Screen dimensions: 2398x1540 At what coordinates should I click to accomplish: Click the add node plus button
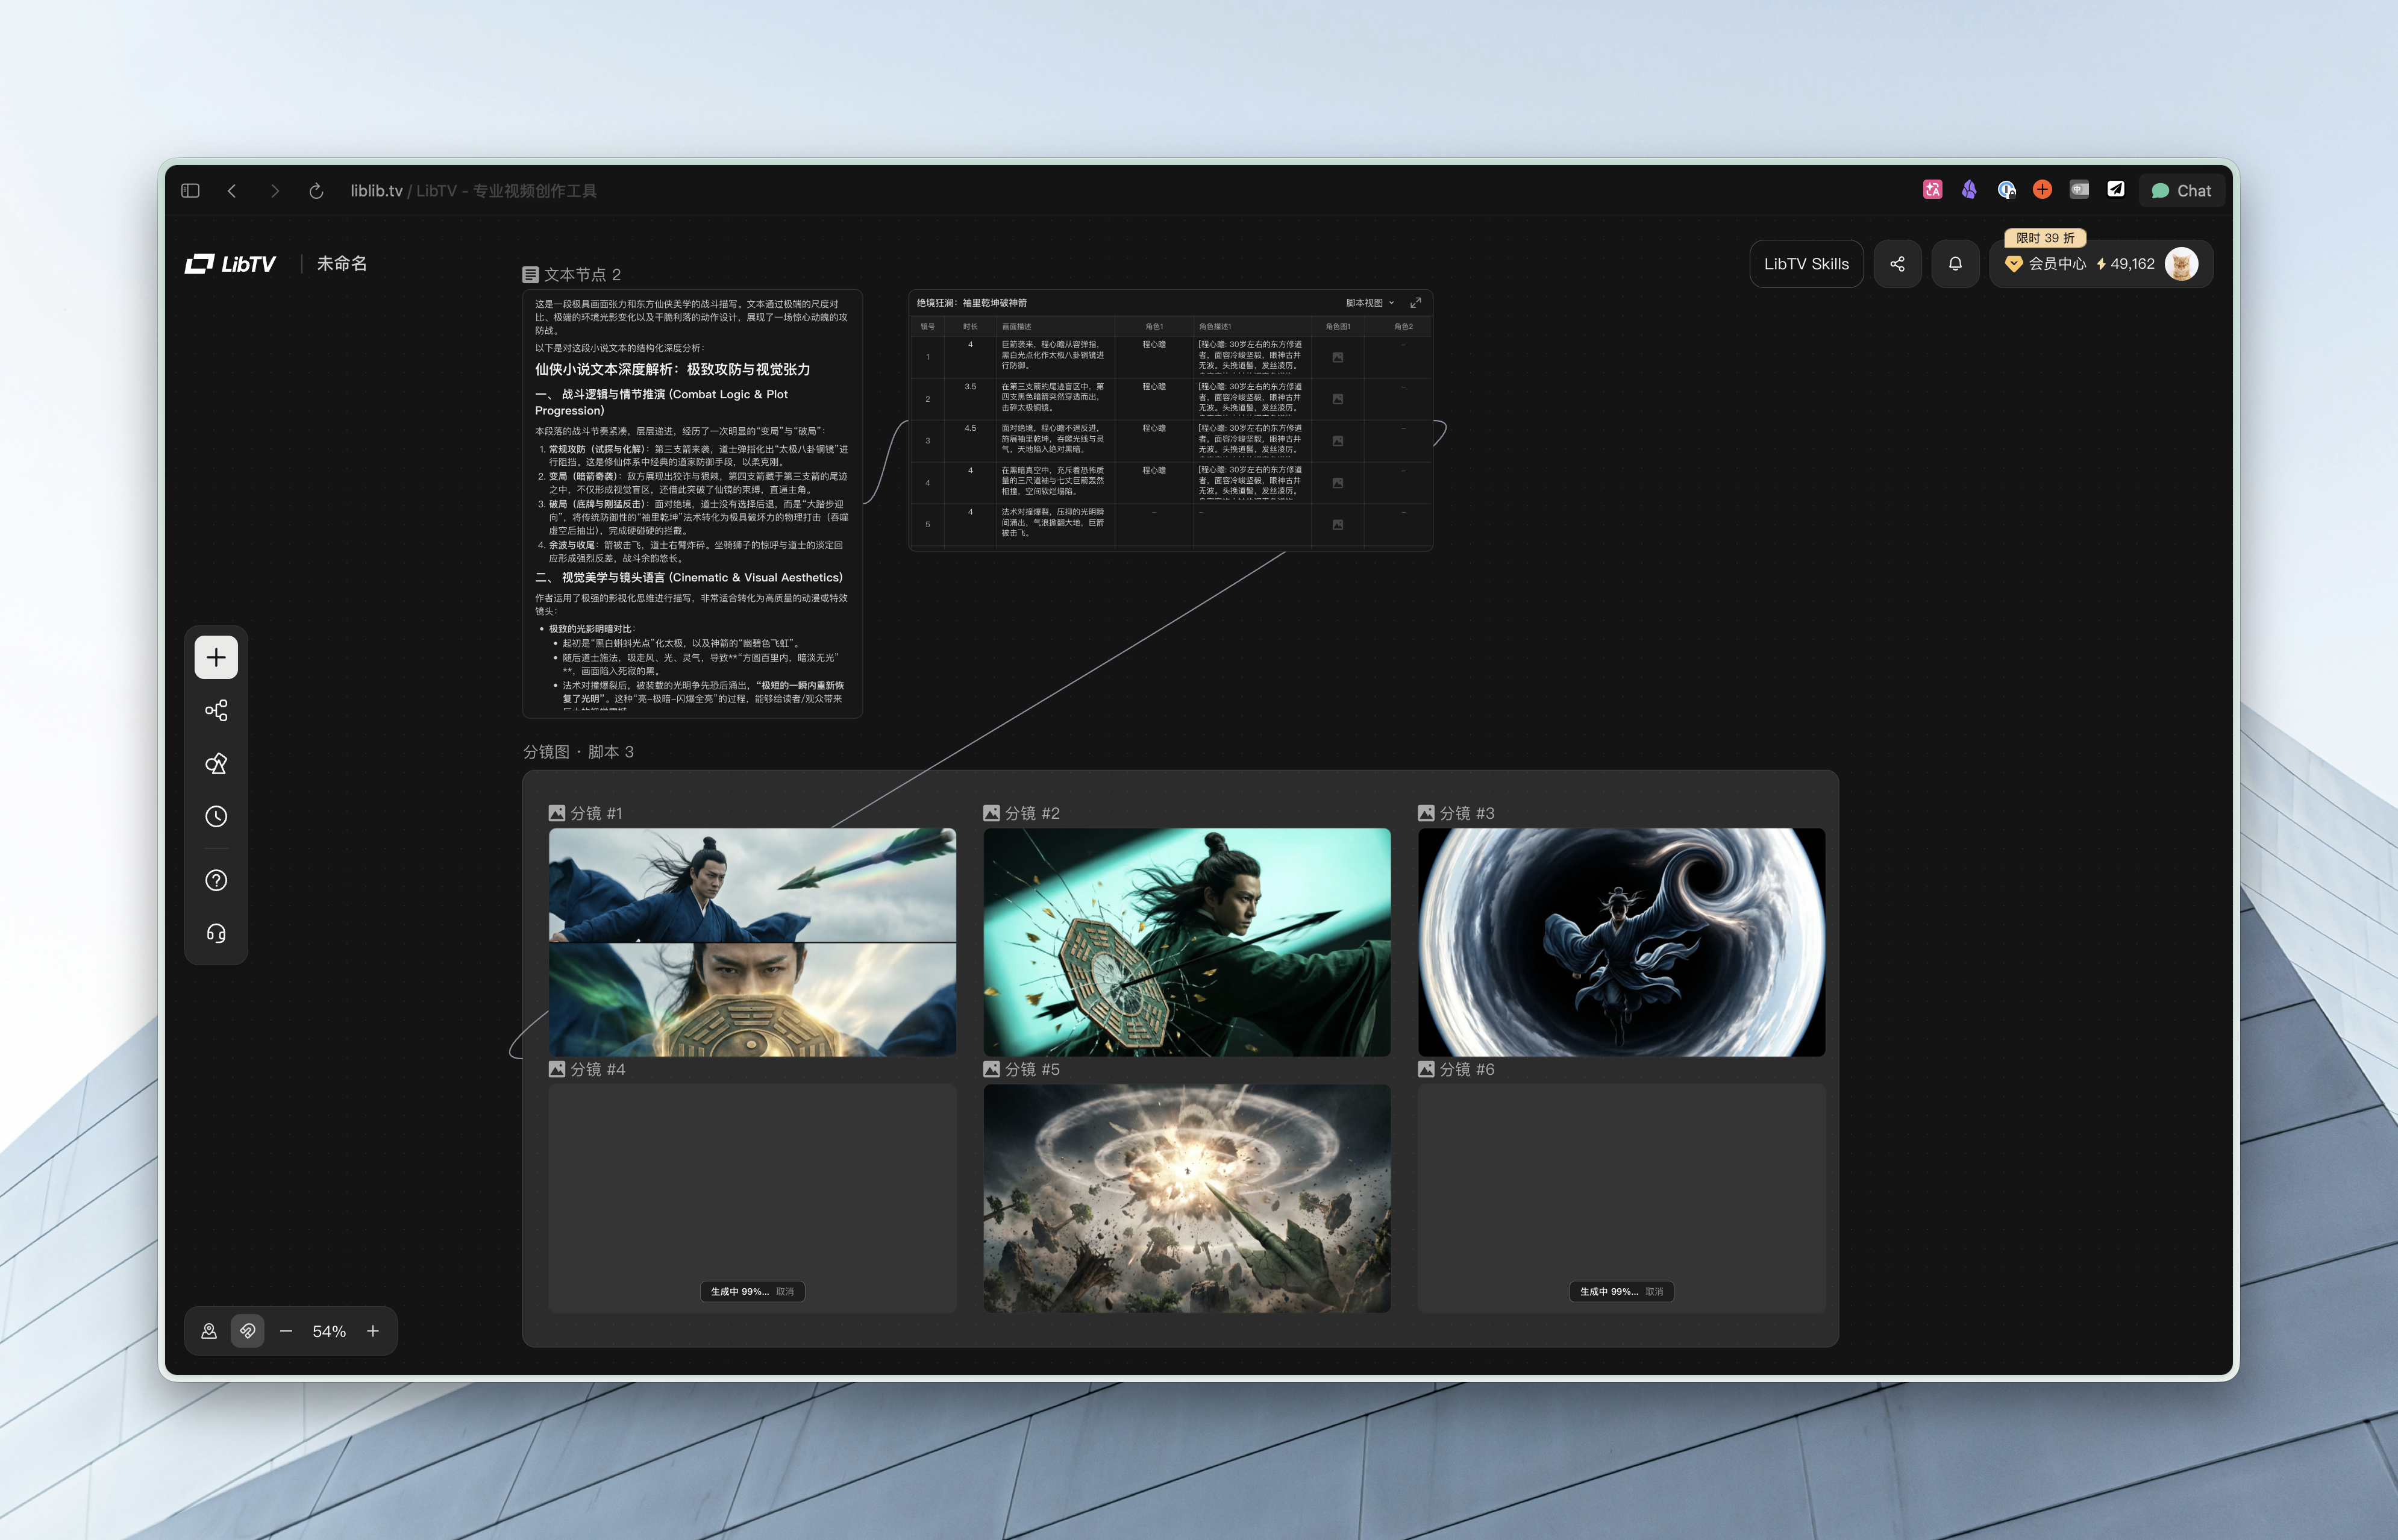point(216,657)
